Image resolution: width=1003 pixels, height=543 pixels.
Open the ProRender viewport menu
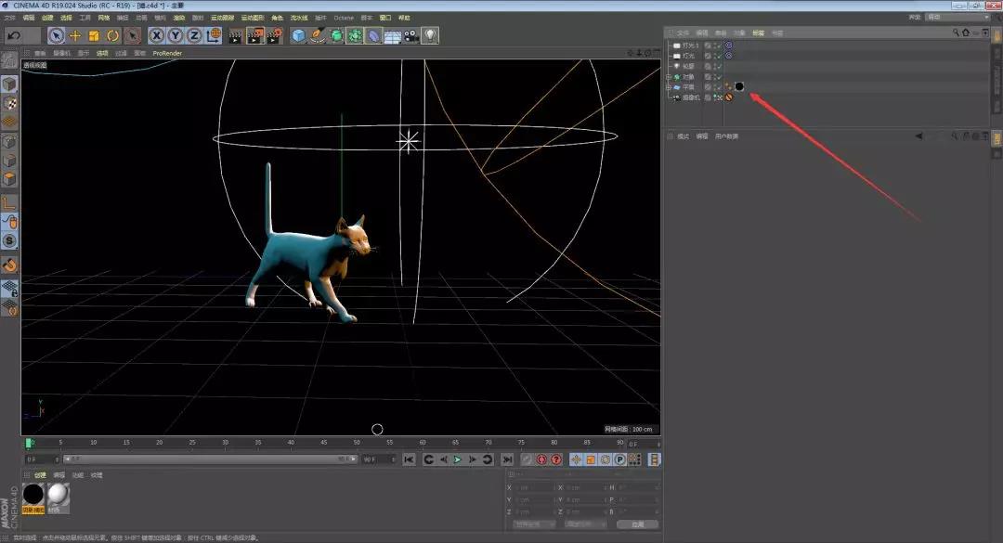[167, 53]
